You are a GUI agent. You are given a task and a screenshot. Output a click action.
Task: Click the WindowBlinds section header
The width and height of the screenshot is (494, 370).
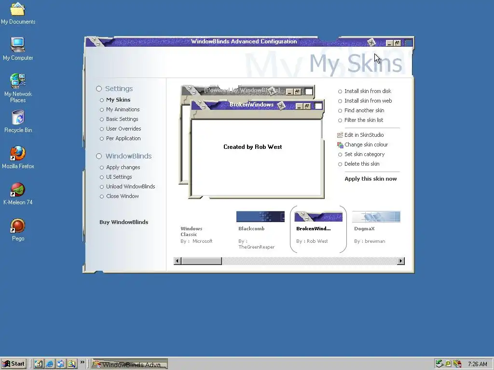[x=128, y=156]
